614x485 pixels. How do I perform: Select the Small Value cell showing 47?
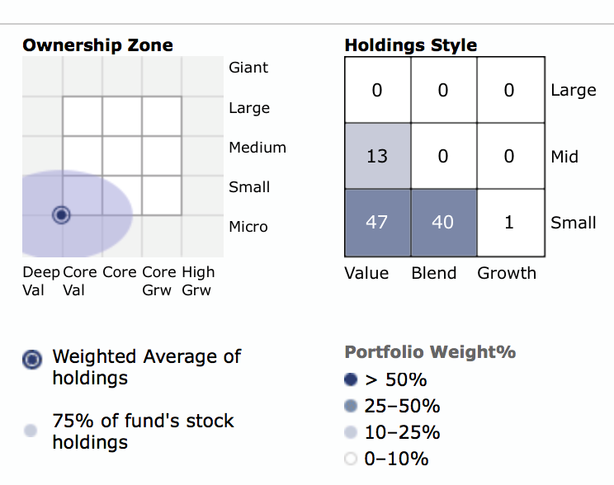coord(377,223)
